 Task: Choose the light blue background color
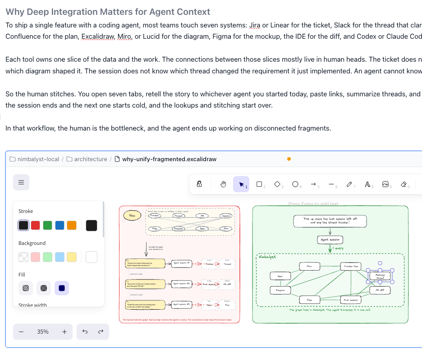(60, 257)
